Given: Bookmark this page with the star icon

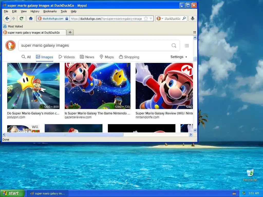Looking at the screenshot, I should (x=146, y=18).
